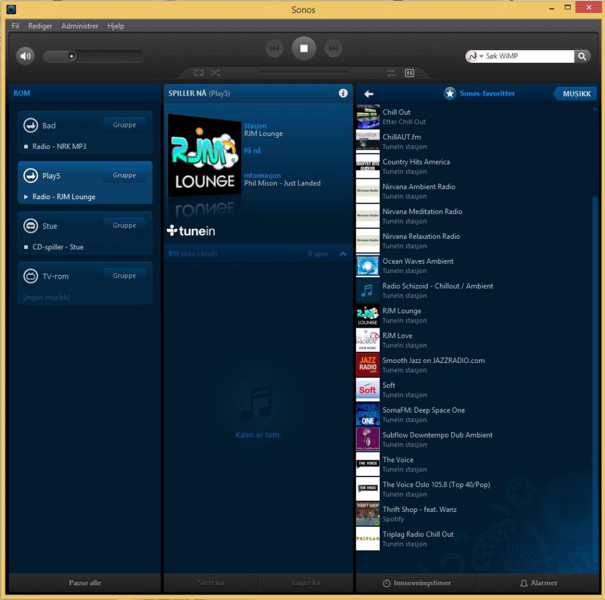The height and width of the screenshot is (600, 605).
Task: Open the Rediger menu
Action: point(40,26)
